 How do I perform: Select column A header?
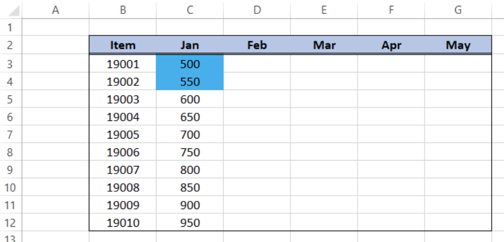[55, 10]
